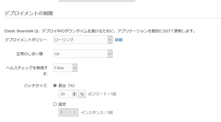Open the ヘルスチェックを無視する False dropdown
Screen dimensions: 221x122
pos(65,68)
